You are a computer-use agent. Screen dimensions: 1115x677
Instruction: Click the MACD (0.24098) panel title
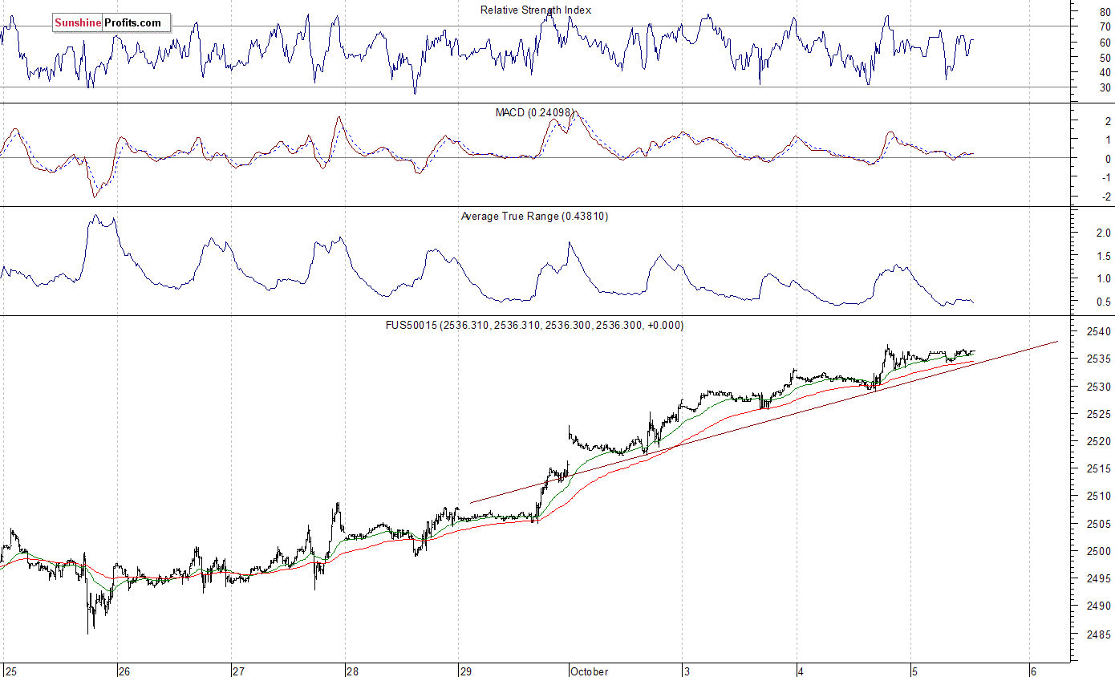tap(535, 113)
